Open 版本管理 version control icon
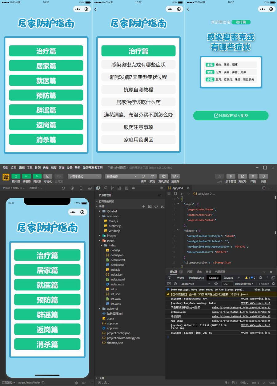Image resolution: width=277 pixels, height=386 pixels. (x=231, y=176)
